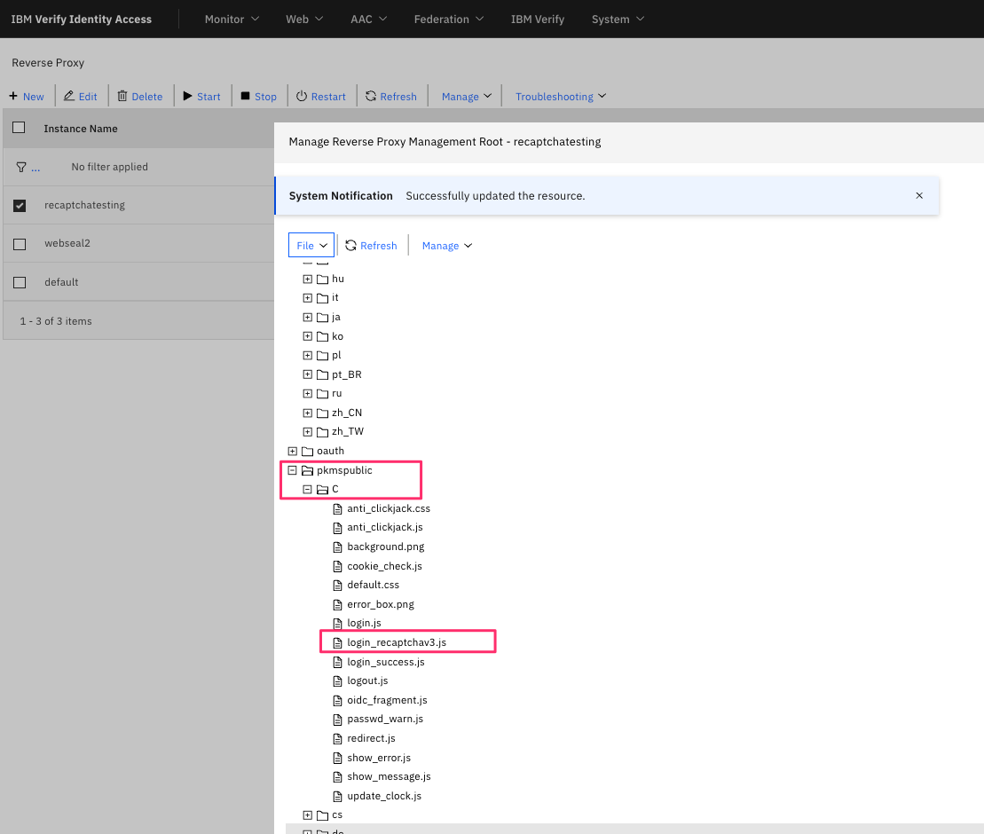Click the file tree Refresh arrows icon
This screenshot has width=984, height=834.
tap(350, 246)
